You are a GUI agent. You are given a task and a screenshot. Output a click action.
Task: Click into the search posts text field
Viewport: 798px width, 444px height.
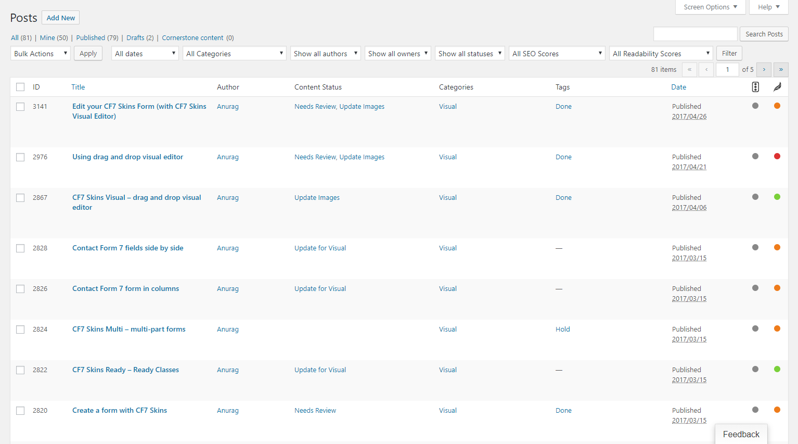tap(695, 34)
